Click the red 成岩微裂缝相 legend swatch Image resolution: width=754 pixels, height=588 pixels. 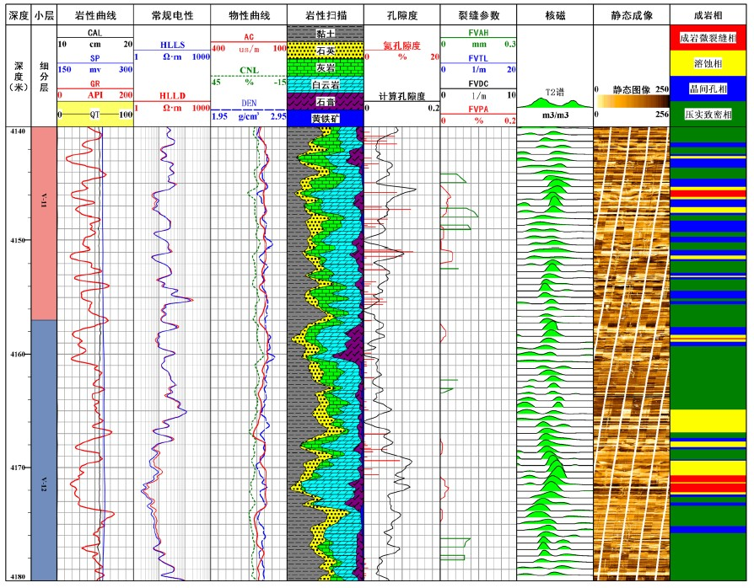[707, 38]
